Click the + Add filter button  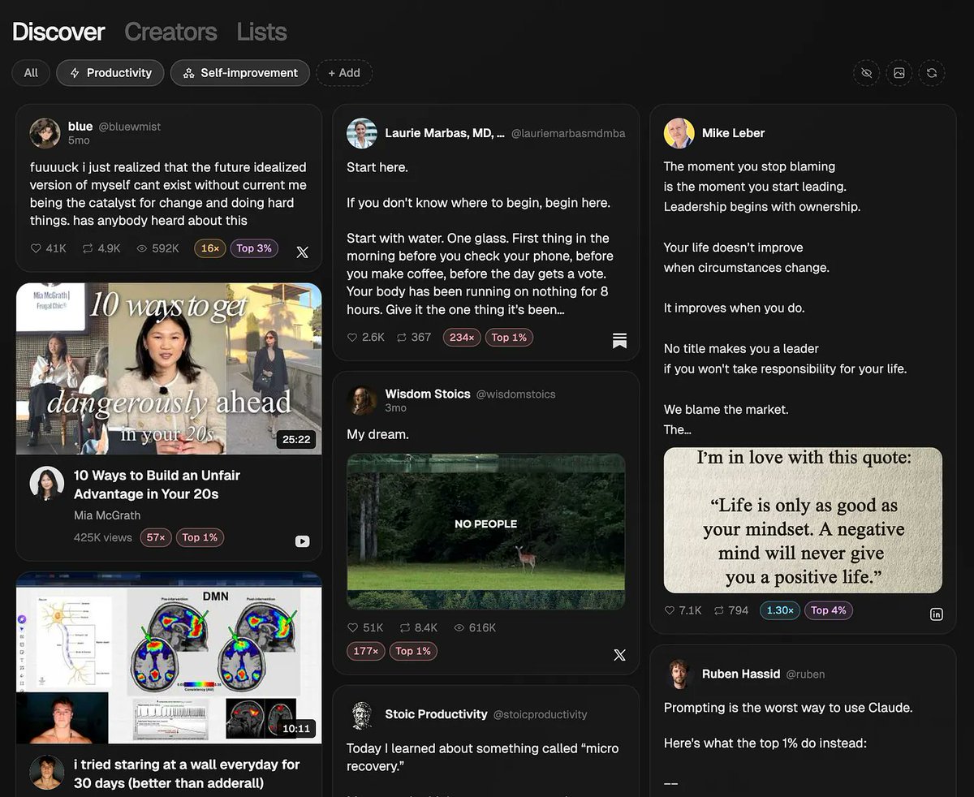click(x=344, y=73)
